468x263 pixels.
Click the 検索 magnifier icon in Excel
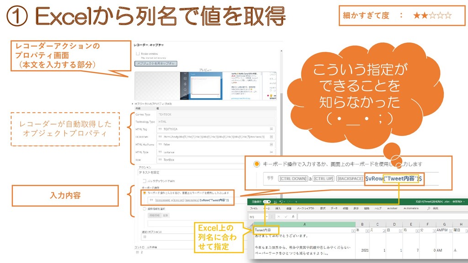coord(429,208)
